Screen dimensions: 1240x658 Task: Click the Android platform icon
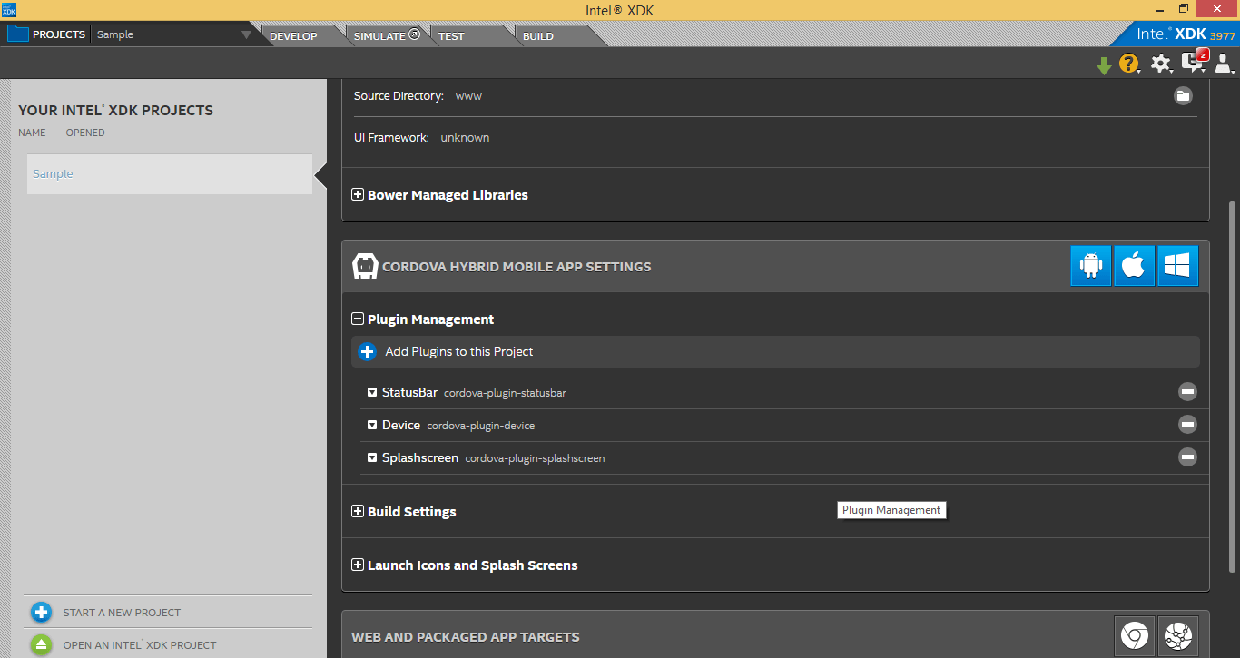pos(1090,266)
